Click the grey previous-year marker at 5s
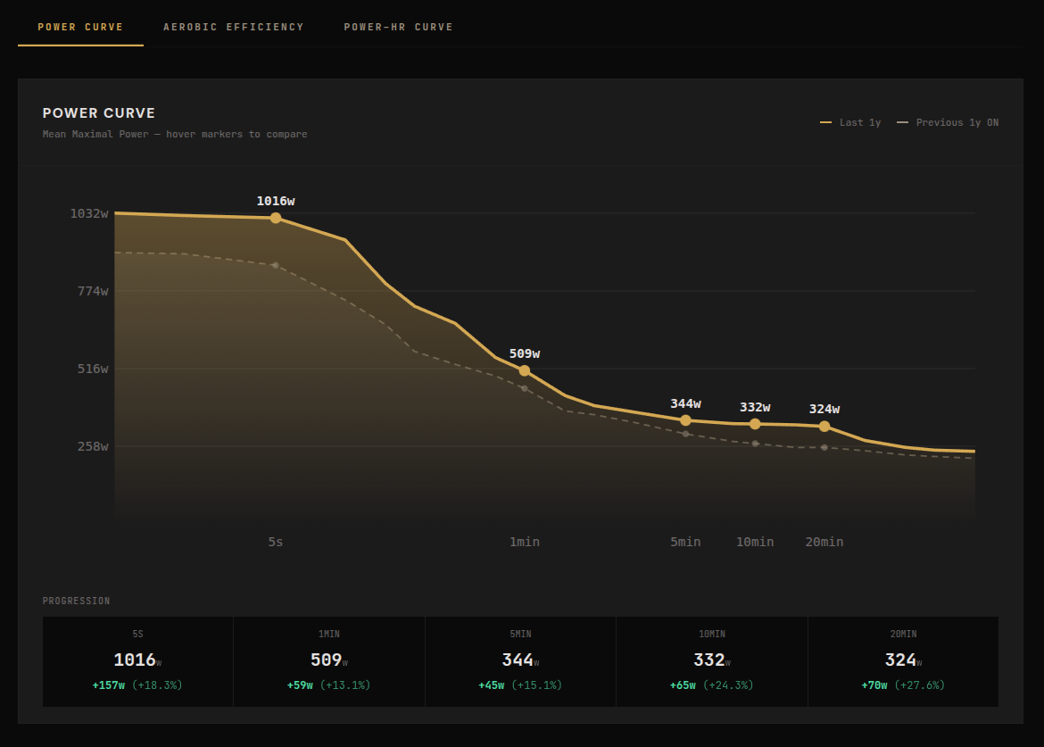This screenshot has width=1044, height=747. click(276, 265)
